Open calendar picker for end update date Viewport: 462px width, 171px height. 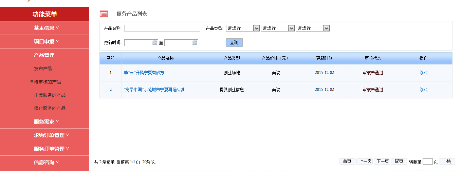195,43
